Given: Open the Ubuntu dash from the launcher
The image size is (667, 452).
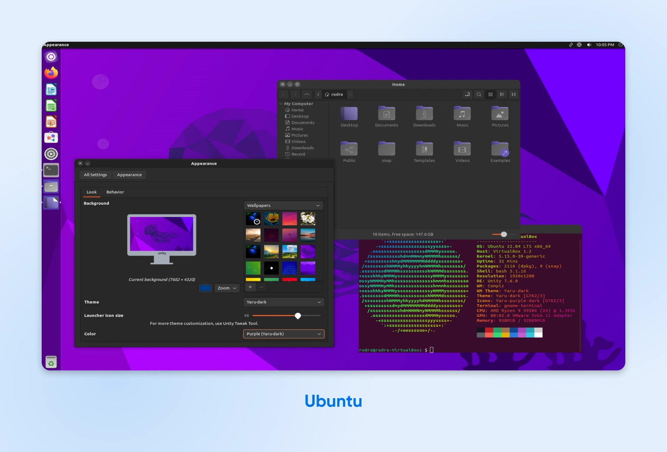Looking at the screenshot, I should pos(51,57).
